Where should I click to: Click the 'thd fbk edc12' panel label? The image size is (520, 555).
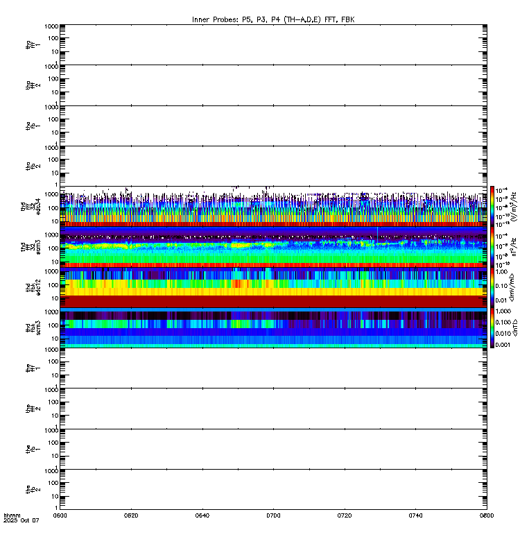33,287
